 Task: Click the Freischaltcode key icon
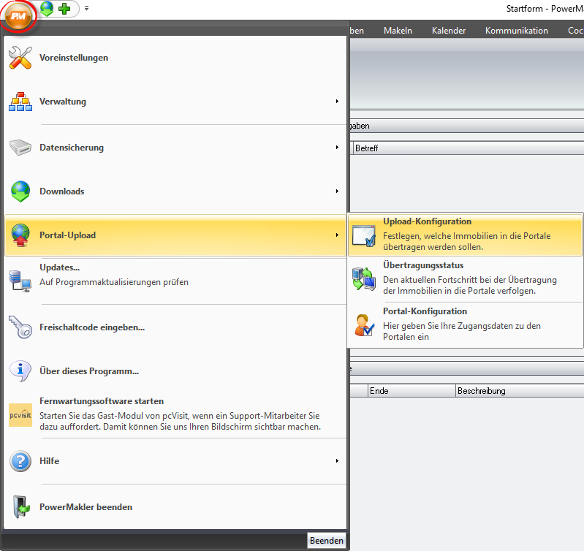(20, 327)
